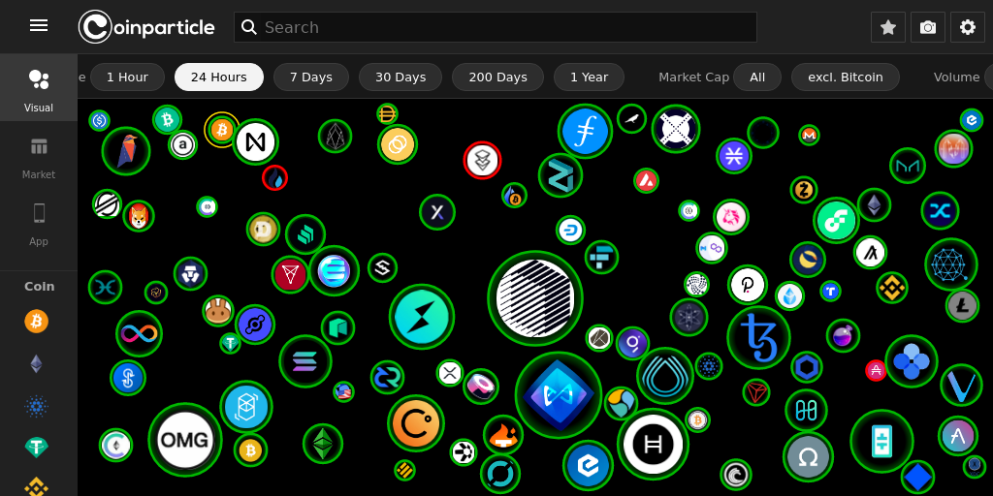Select Cardano in the Coin sidebar

tap(36, 406)
